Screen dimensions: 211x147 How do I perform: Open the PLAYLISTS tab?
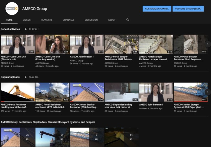click(47, 20)
